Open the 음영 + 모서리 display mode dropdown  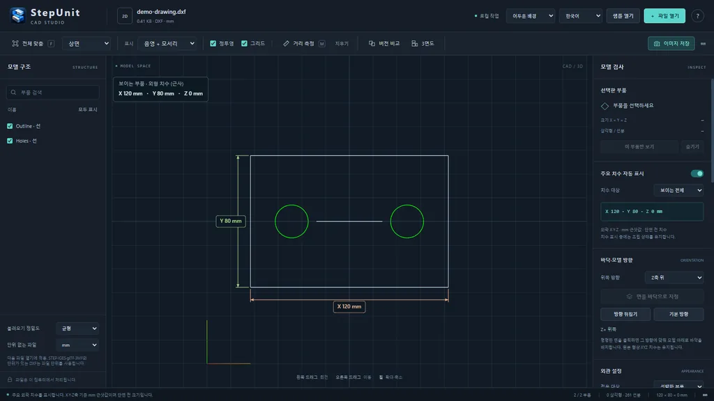click(x=167, y=44)
